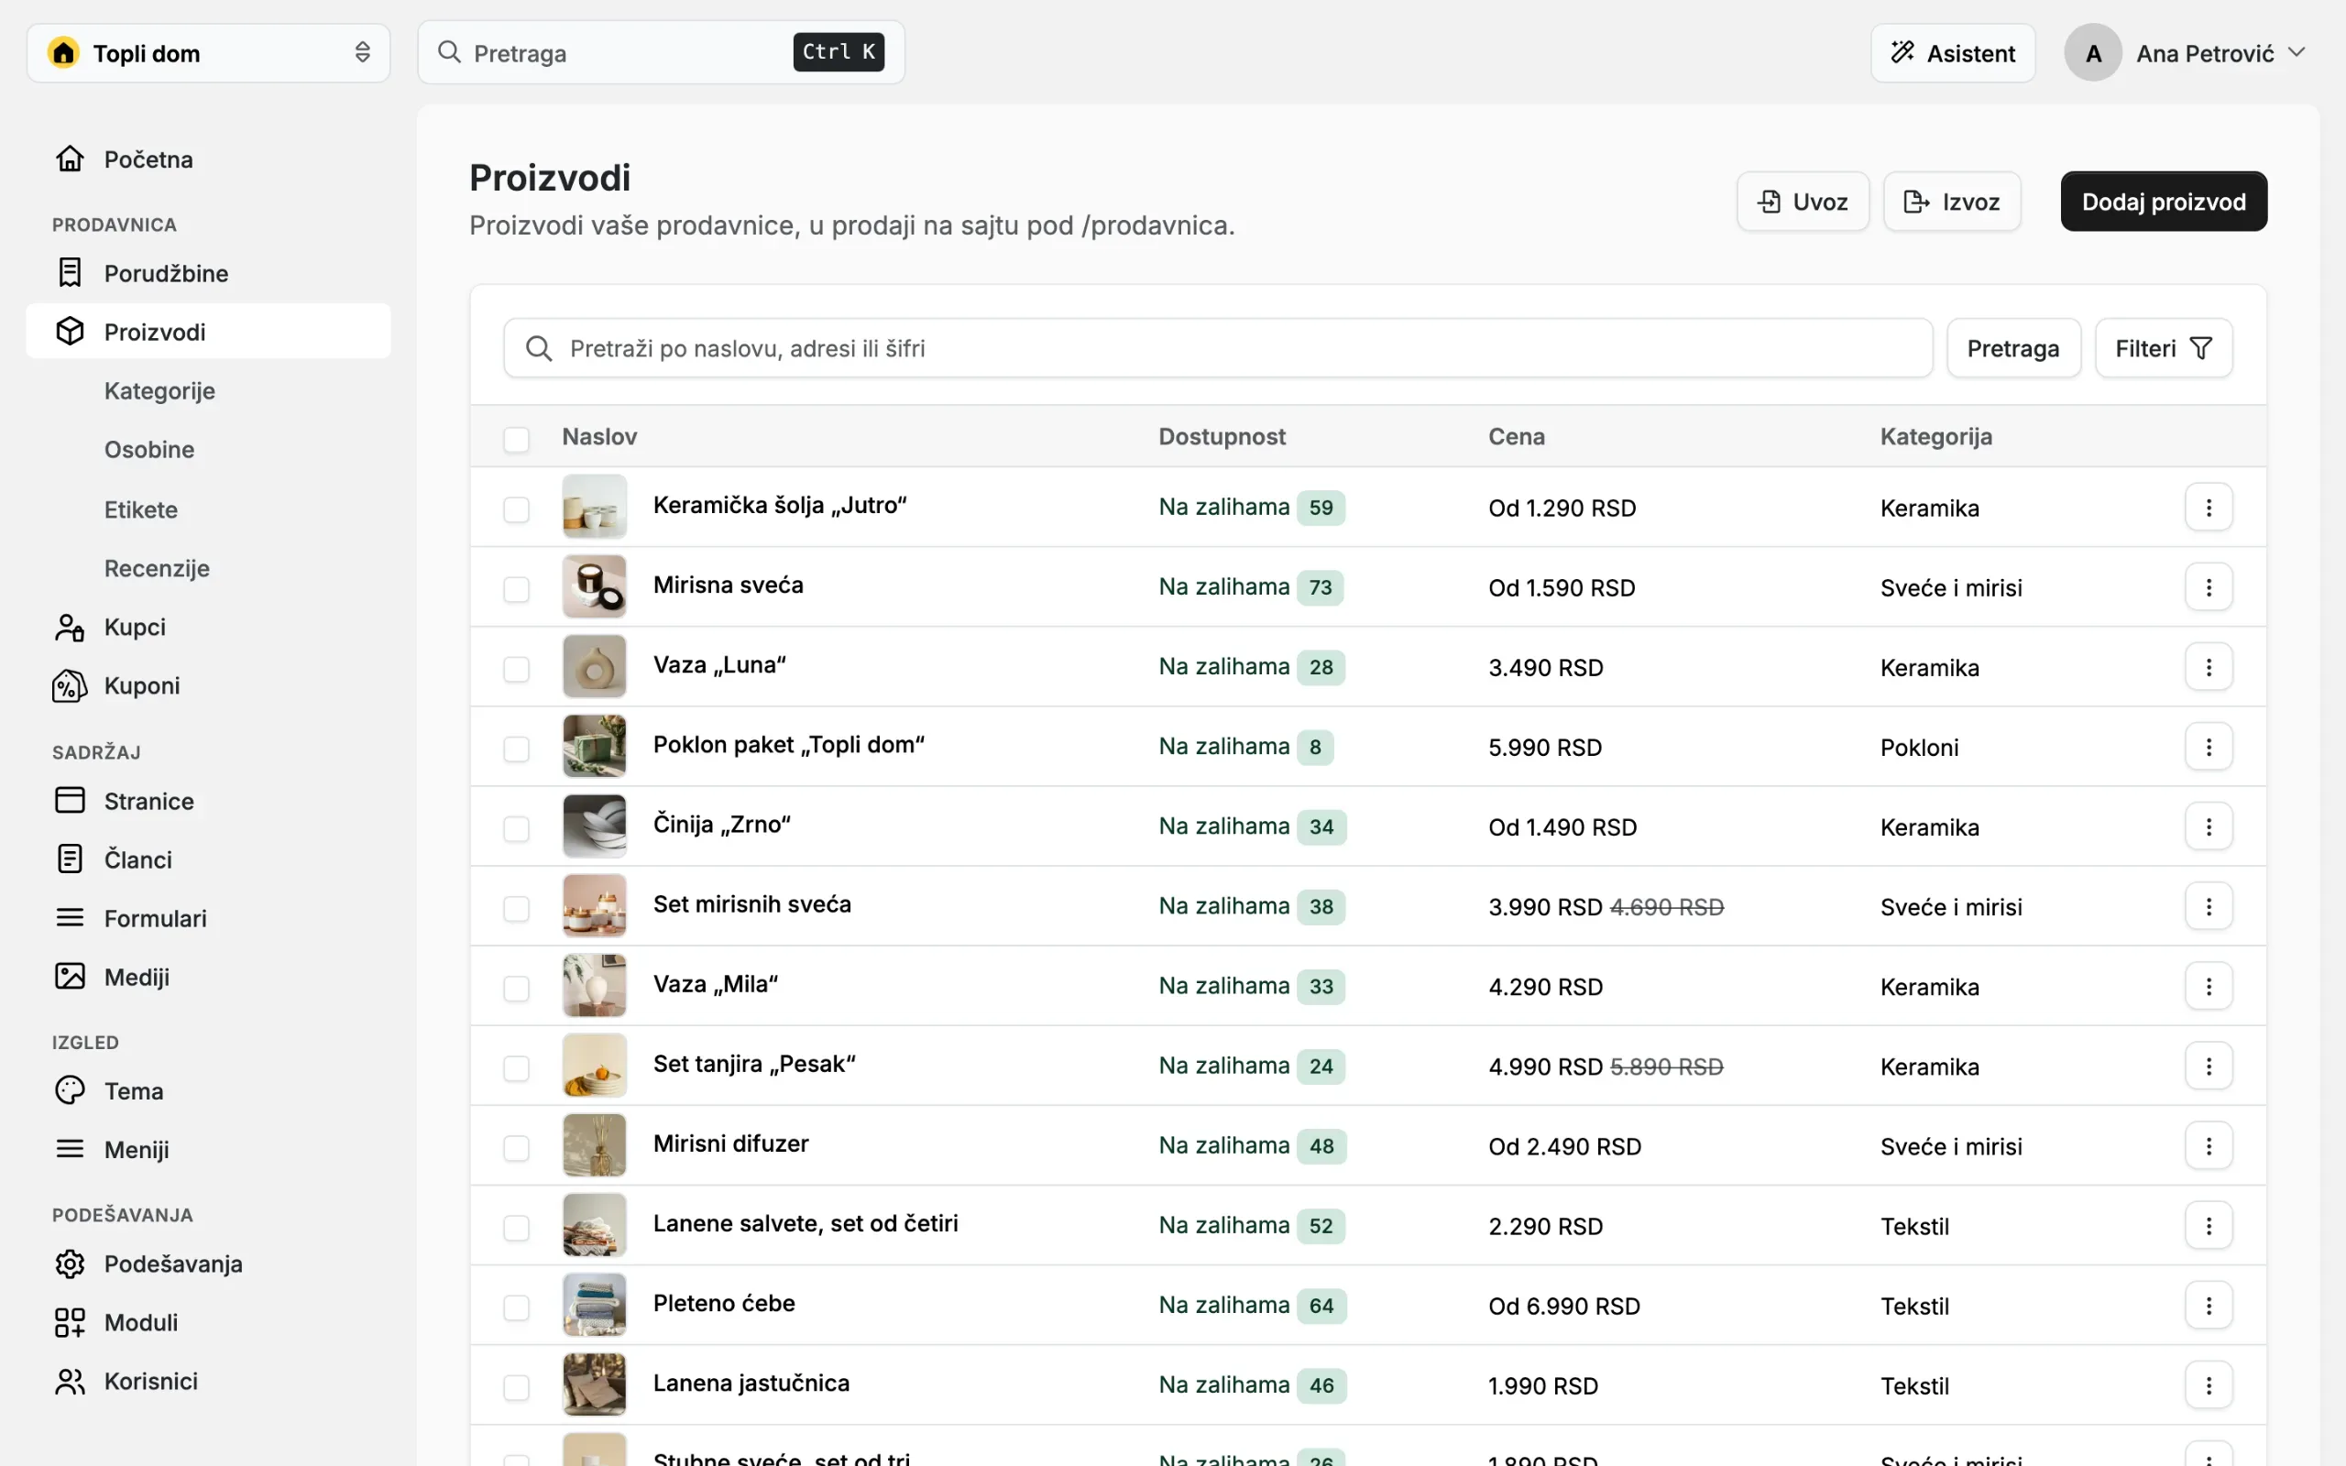Check the Set mirisnih sveća checkbox
The image size is (2346, 1466).
(x=517, y=909)
